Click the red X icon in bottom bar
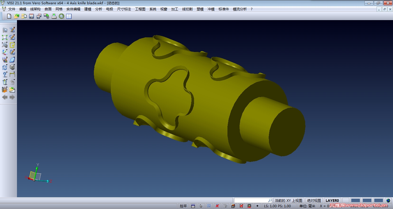The height and width of the screenshot is (209, 393). 217,206
